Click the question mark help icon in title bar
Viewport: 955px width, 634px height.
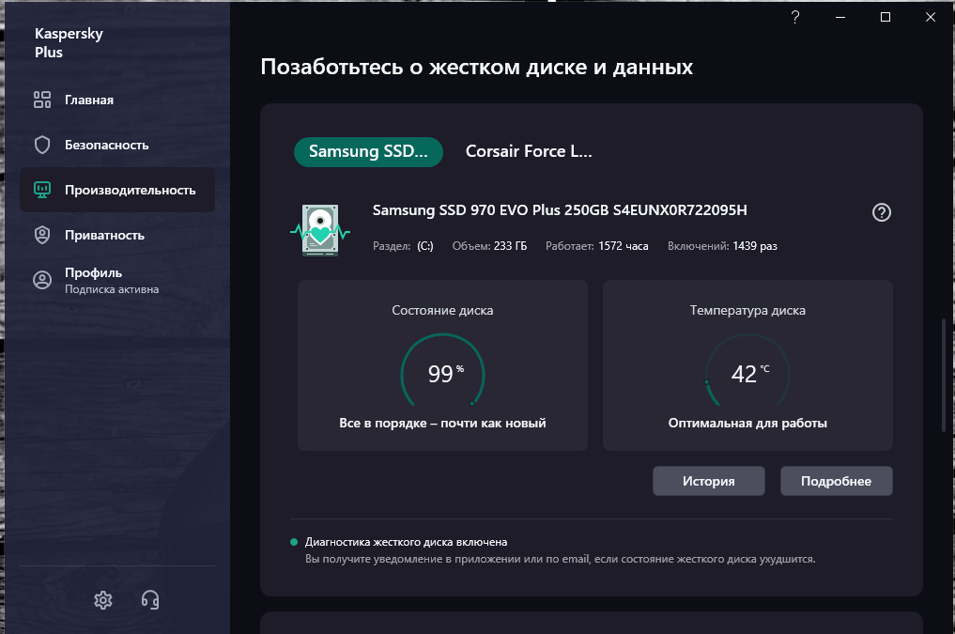(794, 17)
